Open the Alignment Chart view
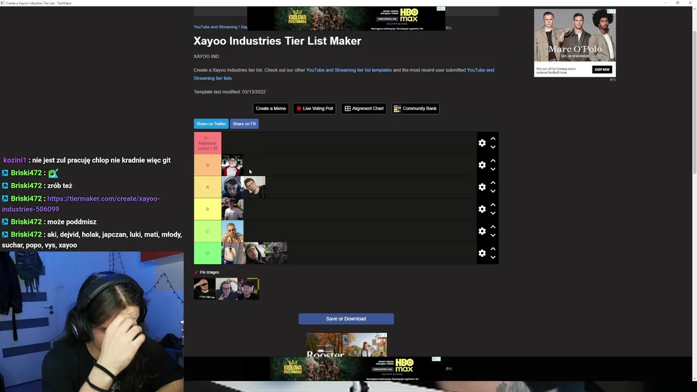Screen dimensions: 697x392 [x=364, y=108]
